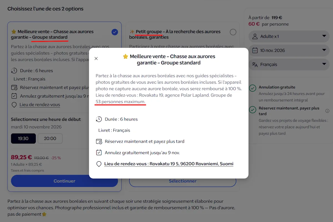Click the calendar icon in the date selector

(x=255, y=50)
